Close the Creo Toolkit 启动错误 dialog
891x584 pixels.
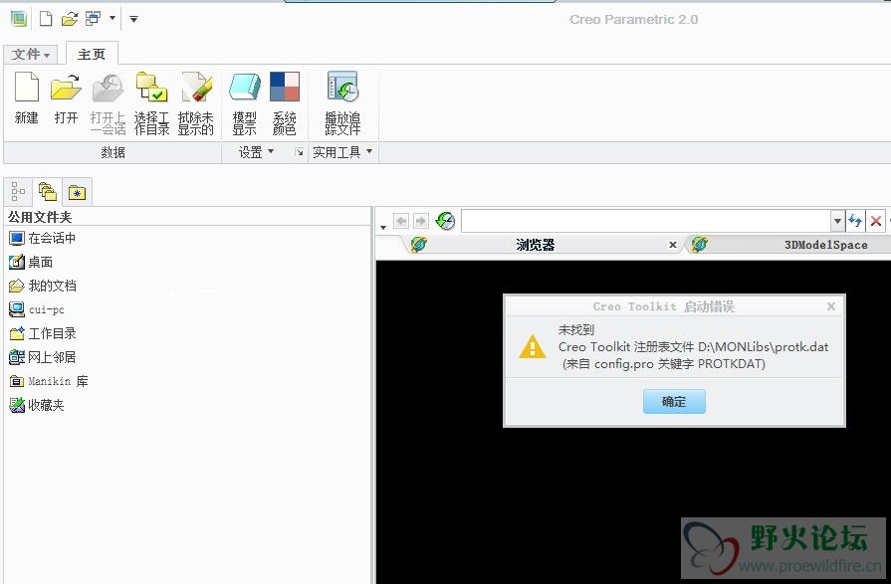click(830, 306)
